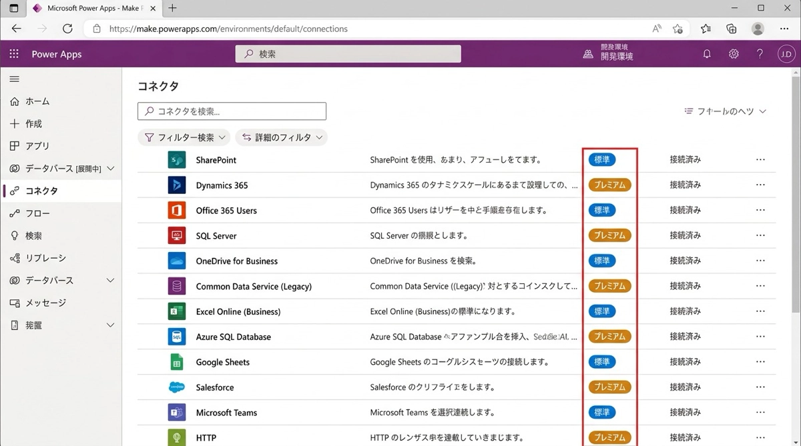Open the 詳細のフィルタ dropdown
This screenshot has height=446, width=801.
(281, 137)
